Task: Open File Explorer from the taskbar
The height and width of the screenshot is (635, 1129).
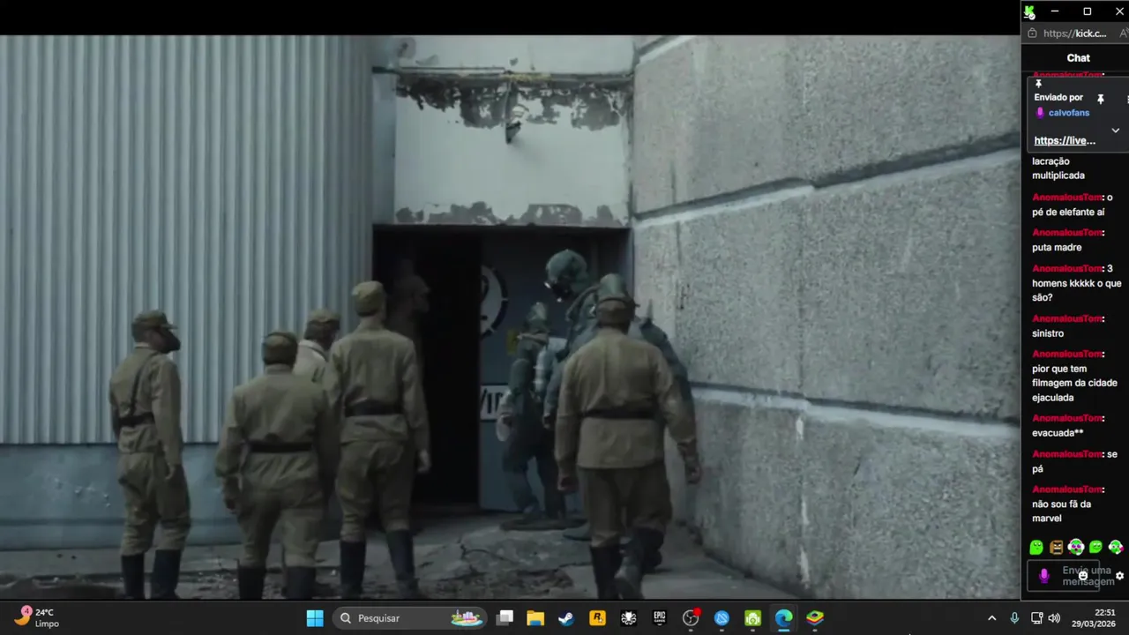Action: click(x=535, y=618)
